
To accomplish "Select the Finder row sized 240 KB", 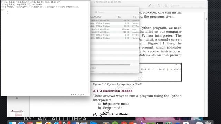I will [x=115, y=32].
